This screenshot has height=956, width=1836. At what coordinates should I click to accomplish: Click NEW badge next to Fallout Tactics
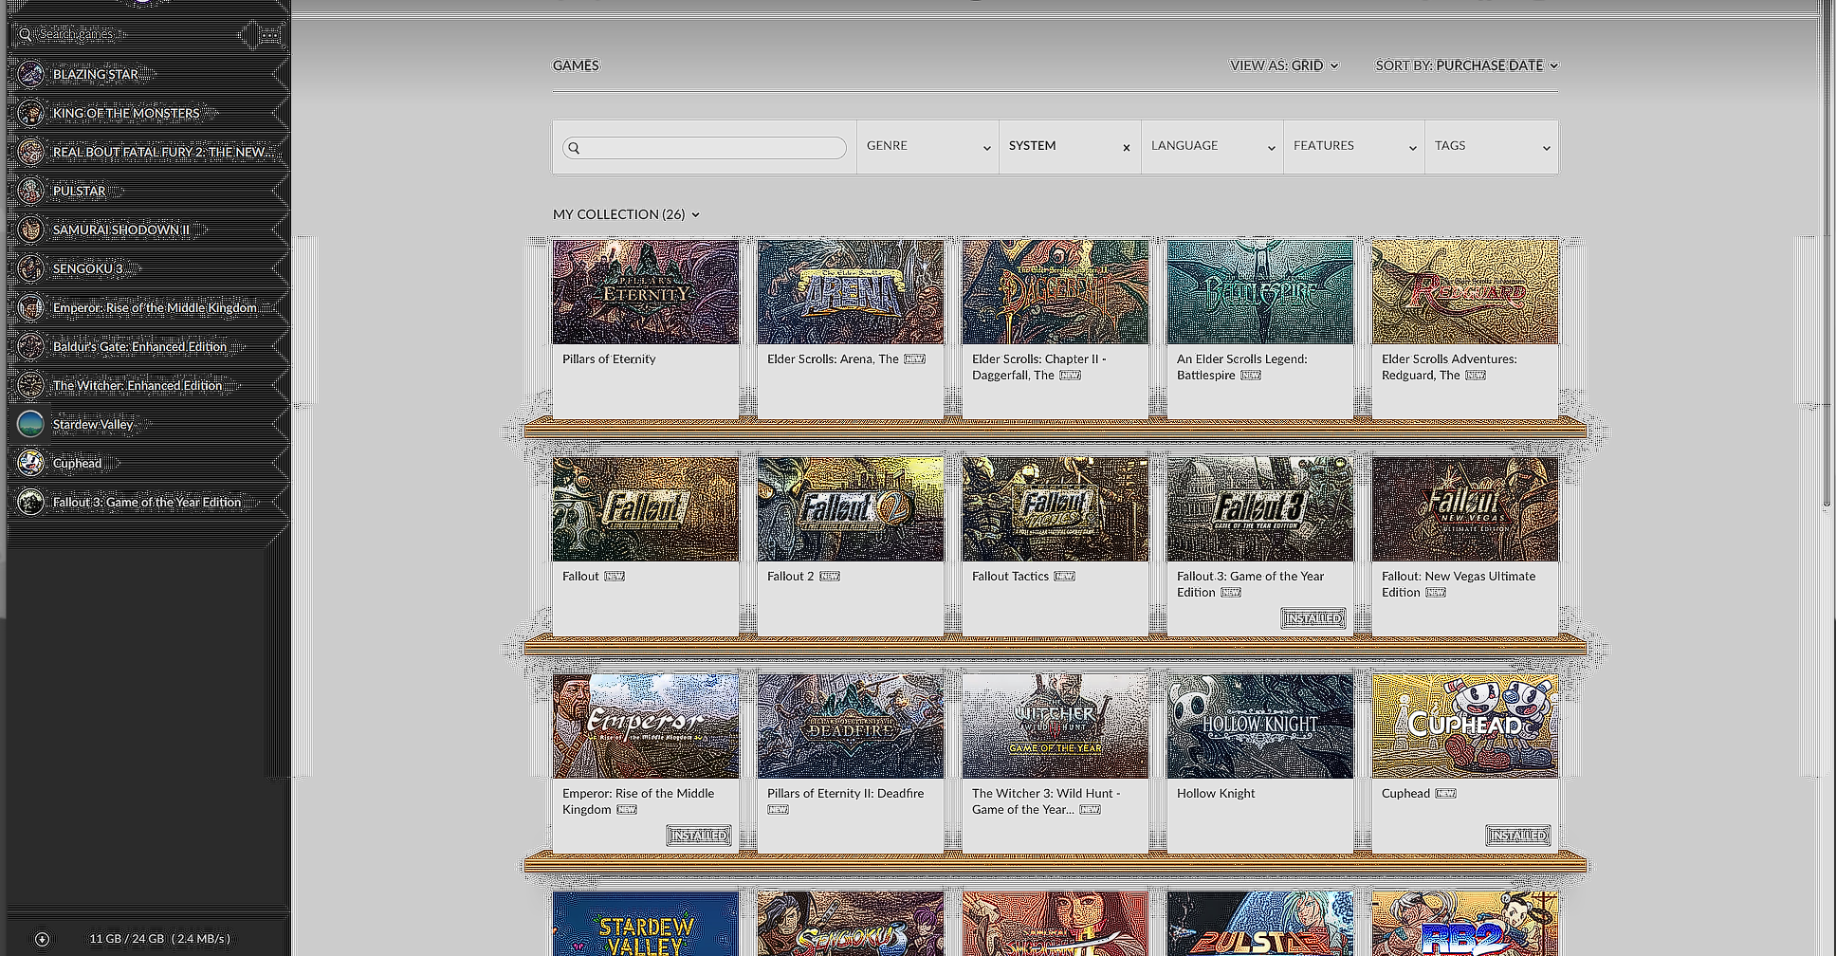click(1065, 577)
